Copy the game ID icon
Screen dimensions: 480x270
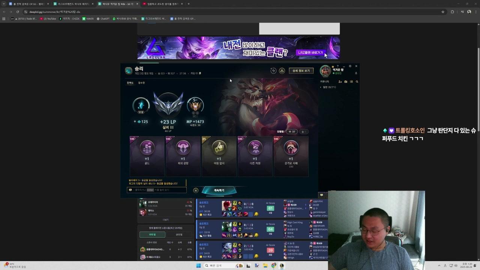pos(200,73)
